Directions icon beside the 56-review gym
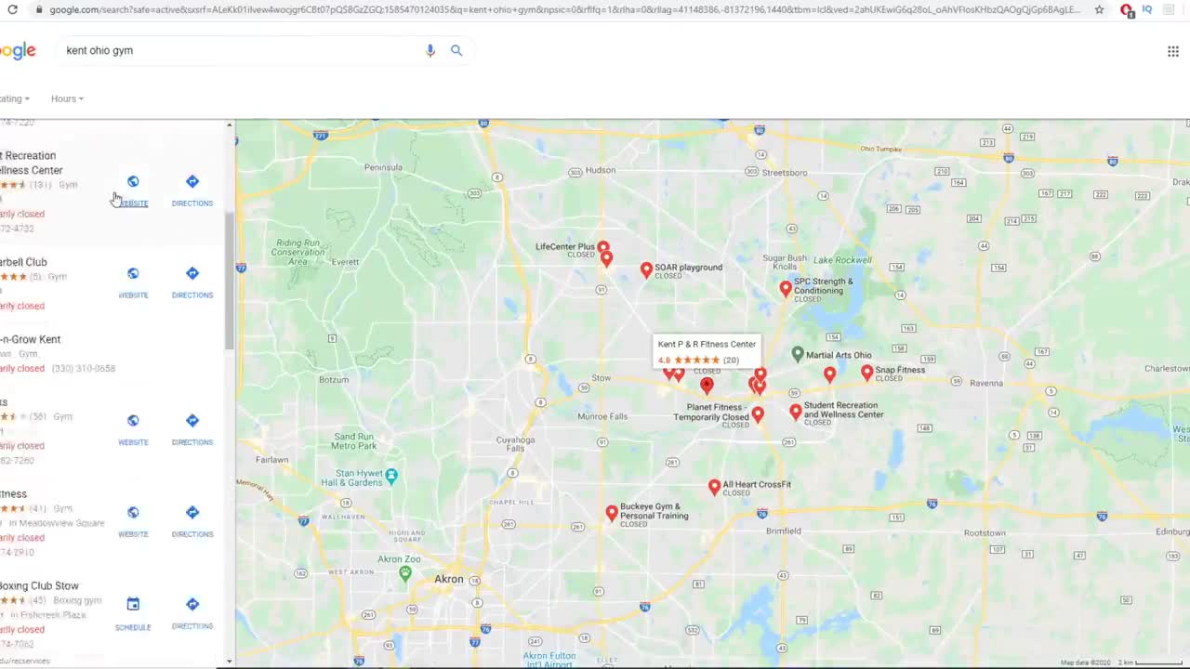 click(x=192, y=420)
